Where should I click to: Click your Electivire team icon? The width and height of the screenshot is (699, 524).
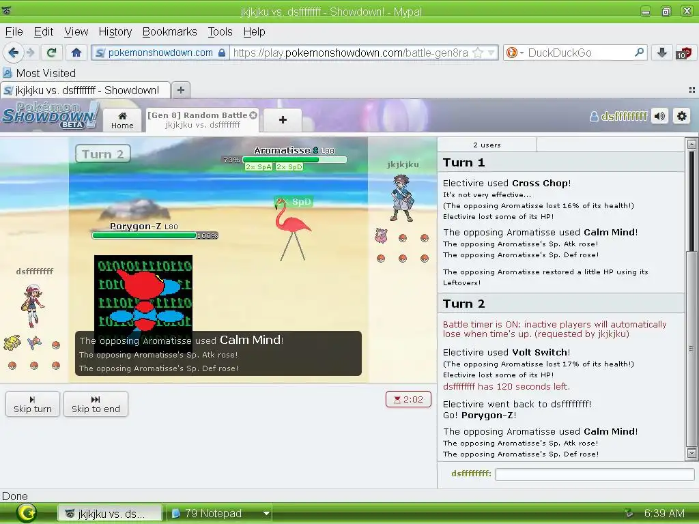click(x=12, y=343)
